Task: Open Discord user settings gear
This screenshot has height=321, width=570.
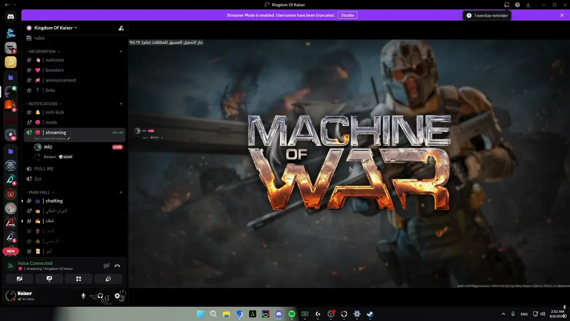Action: [x=117, y=296]
